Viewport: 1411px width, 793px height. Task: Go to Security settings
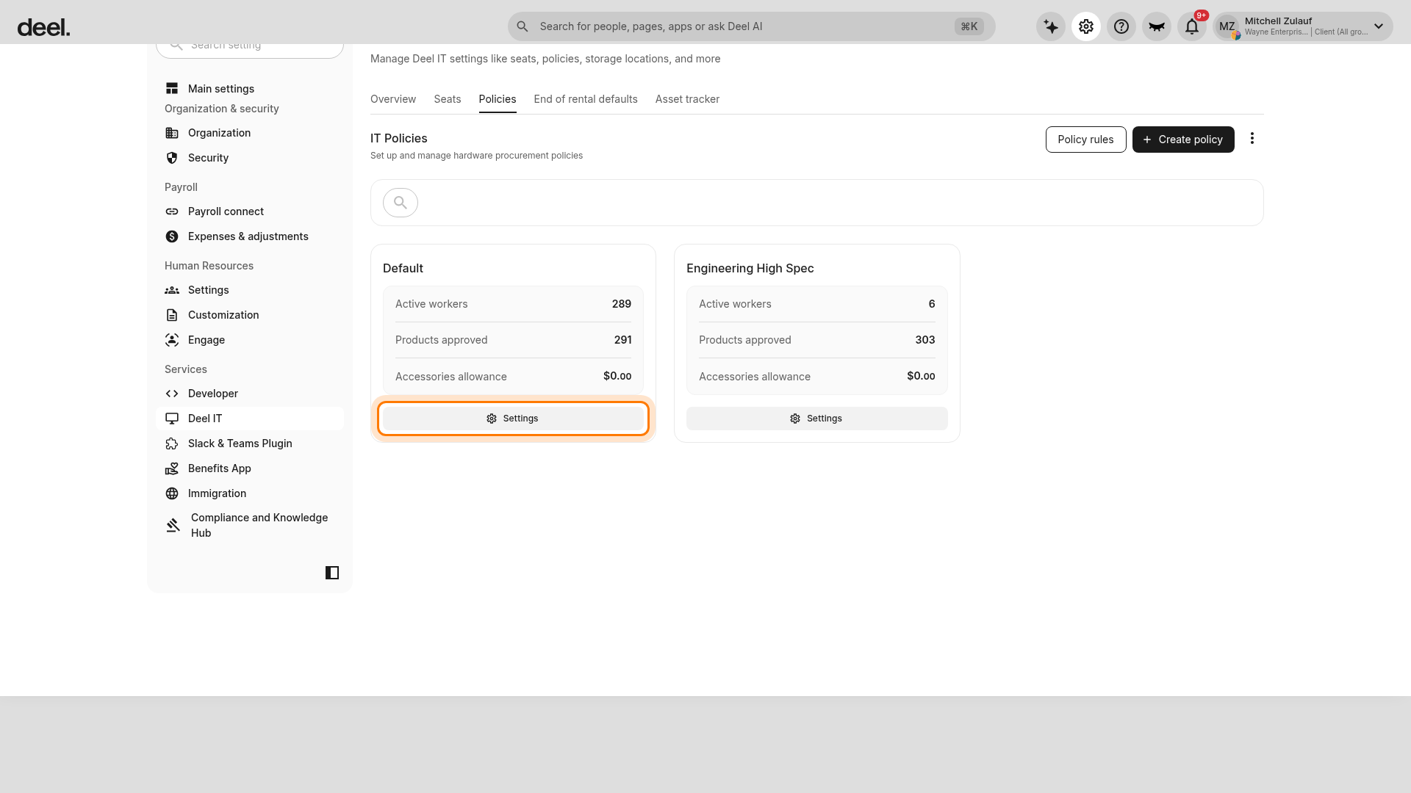tap(250, 158)
